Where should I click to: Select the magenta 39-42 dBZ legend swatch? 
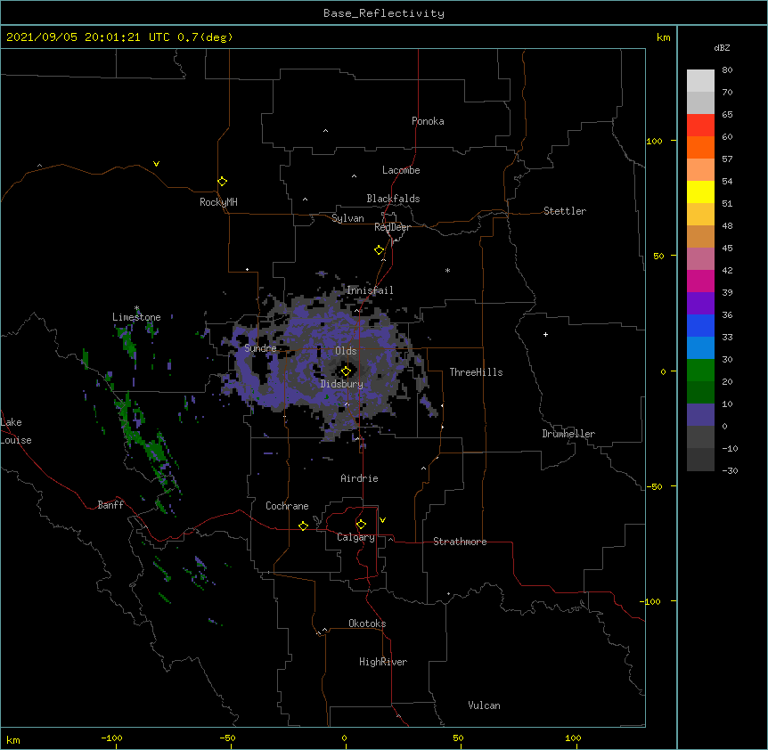[x=700, y=281]
